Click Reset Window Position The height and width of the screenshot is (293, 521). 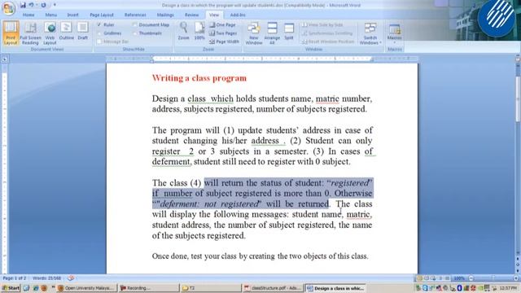[328, 42]
